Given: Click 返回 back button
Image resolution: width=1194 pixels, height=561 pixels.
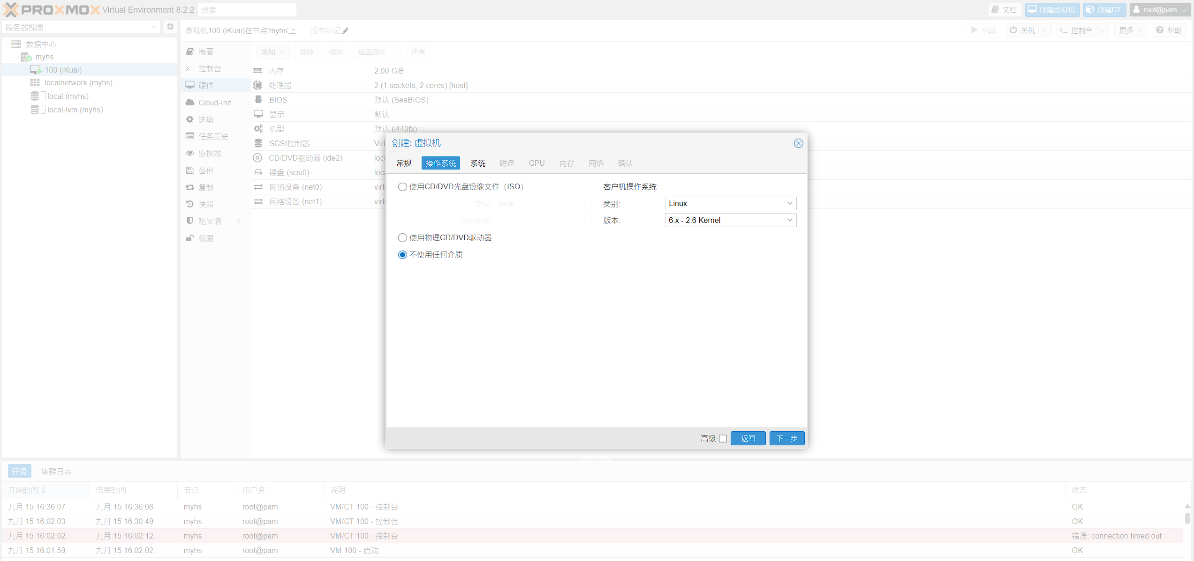Looking at the screenshot, I should click(x=748, y=438).
